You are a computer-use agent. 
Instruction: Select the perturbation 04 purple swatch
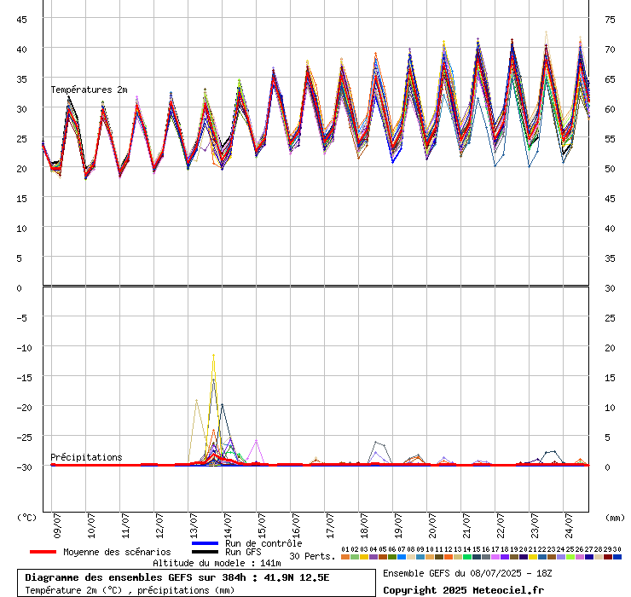[x=373, y=557]
